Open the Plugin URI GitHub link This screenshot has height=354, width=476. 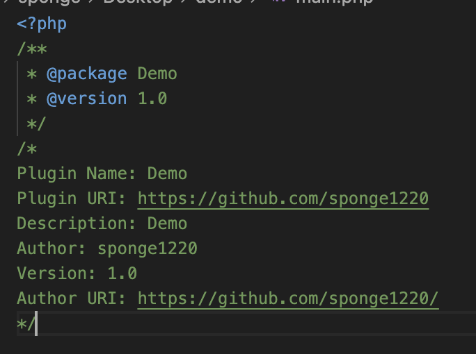pyautogui.click(x=283, y=199)
